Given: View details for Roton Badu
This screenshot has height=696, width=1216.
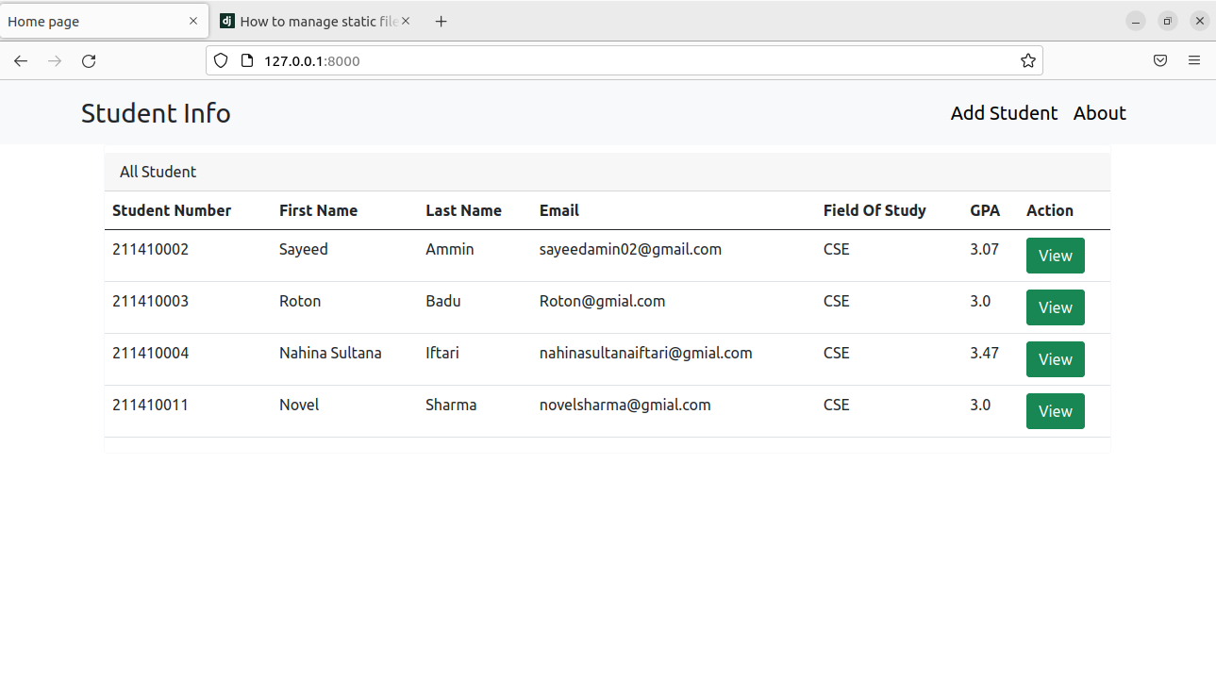Looking at the screenshot, I should click(x=1055, y=307).
